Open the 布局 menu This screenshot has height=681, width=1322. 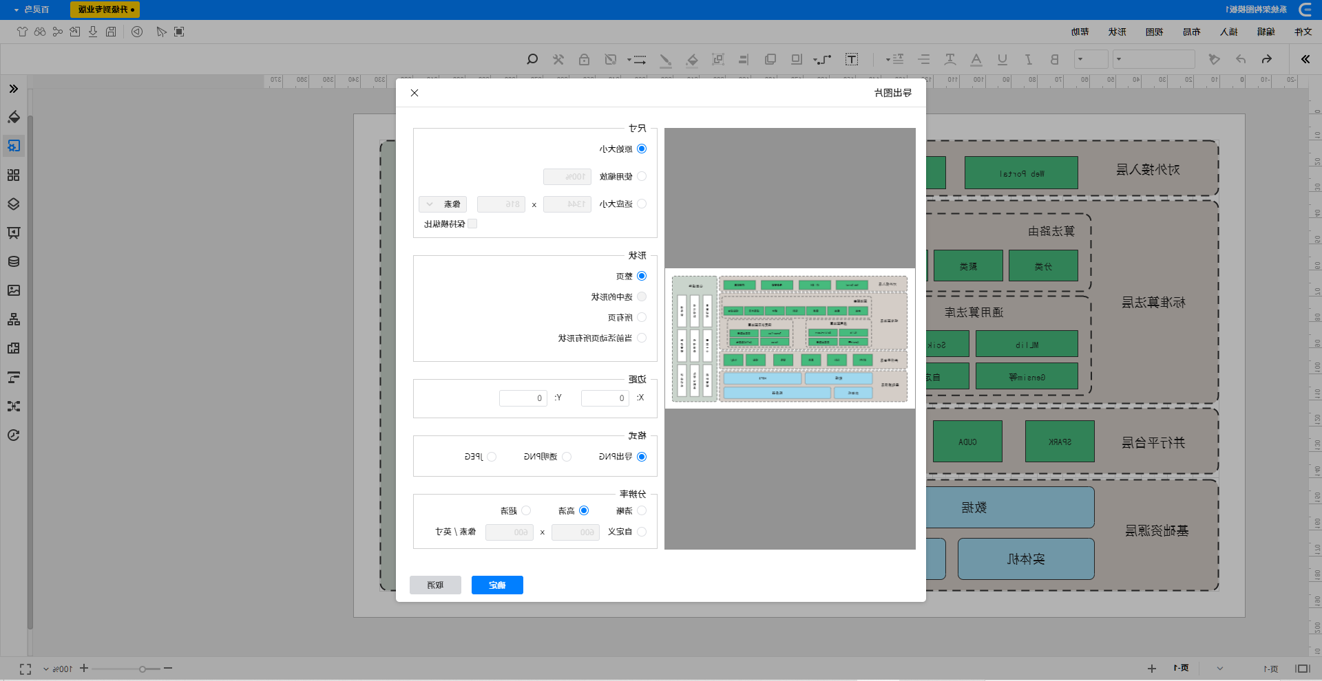click(1191, 32)
